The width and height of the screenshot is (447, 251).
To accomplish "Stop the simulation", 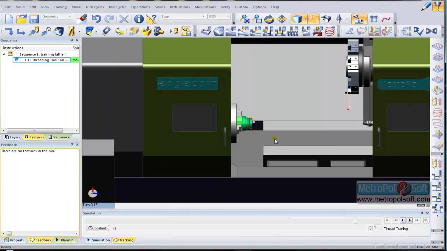I will pos(387,220).
